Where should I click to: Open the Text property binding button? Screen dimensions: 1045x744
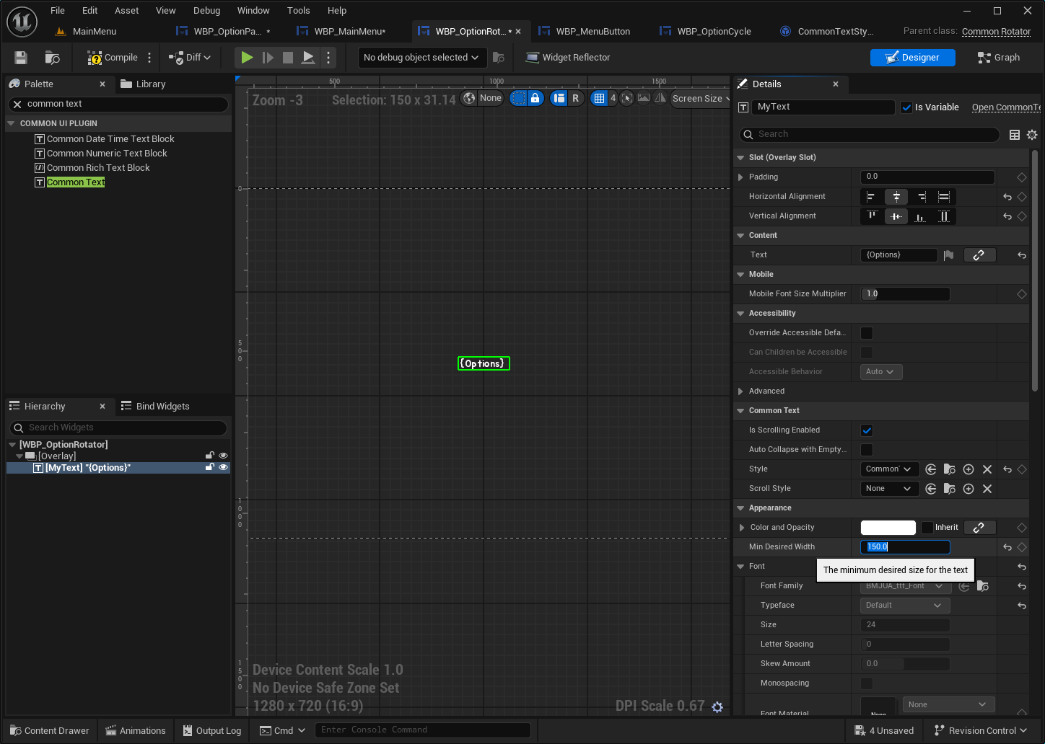coord(979,255)
